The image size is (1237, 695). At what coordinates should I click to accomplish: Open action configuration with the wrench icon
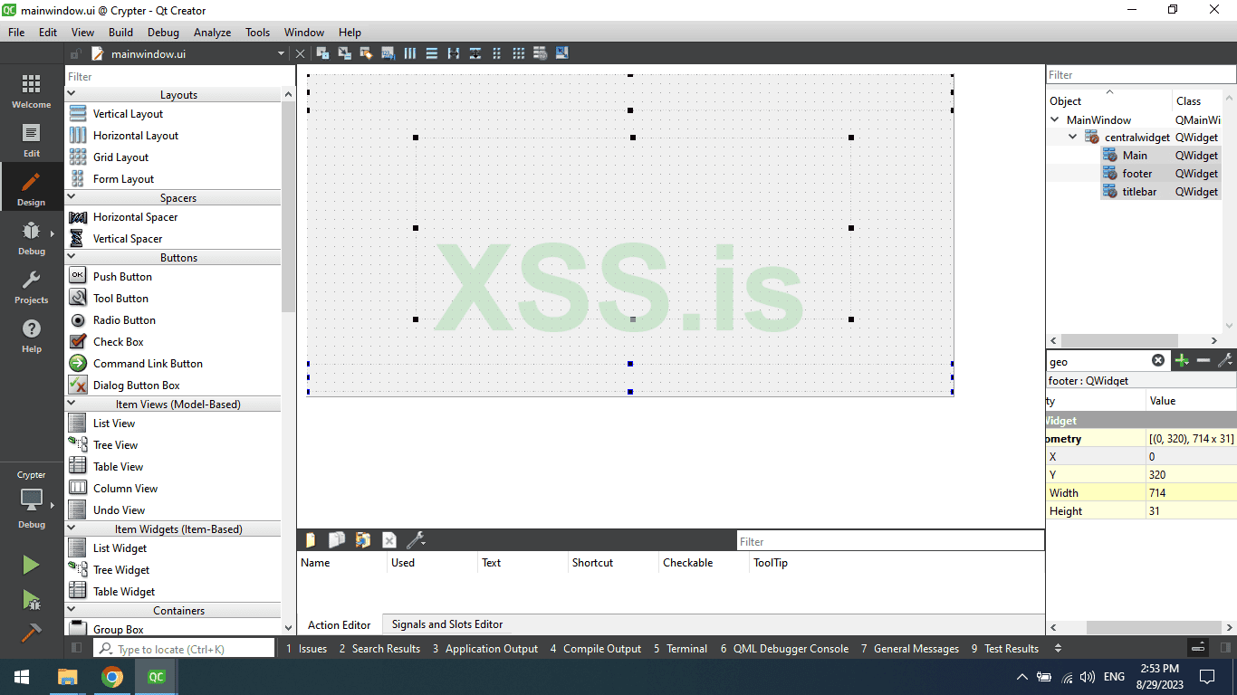click(x=416, y=539)
